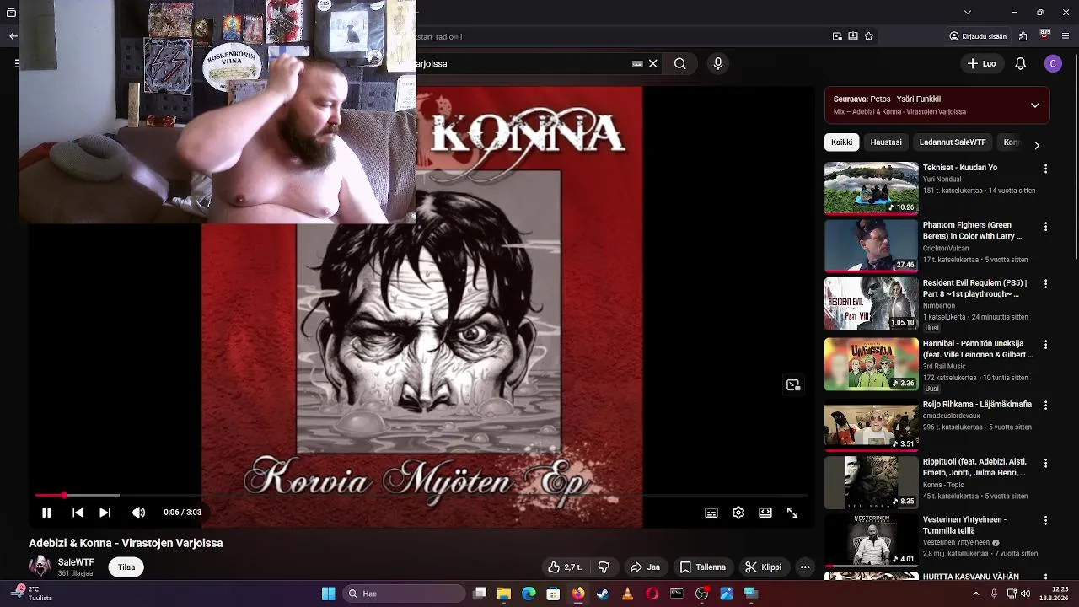
Task: Open more actions menu below video
Action: (x=805, y=567)
